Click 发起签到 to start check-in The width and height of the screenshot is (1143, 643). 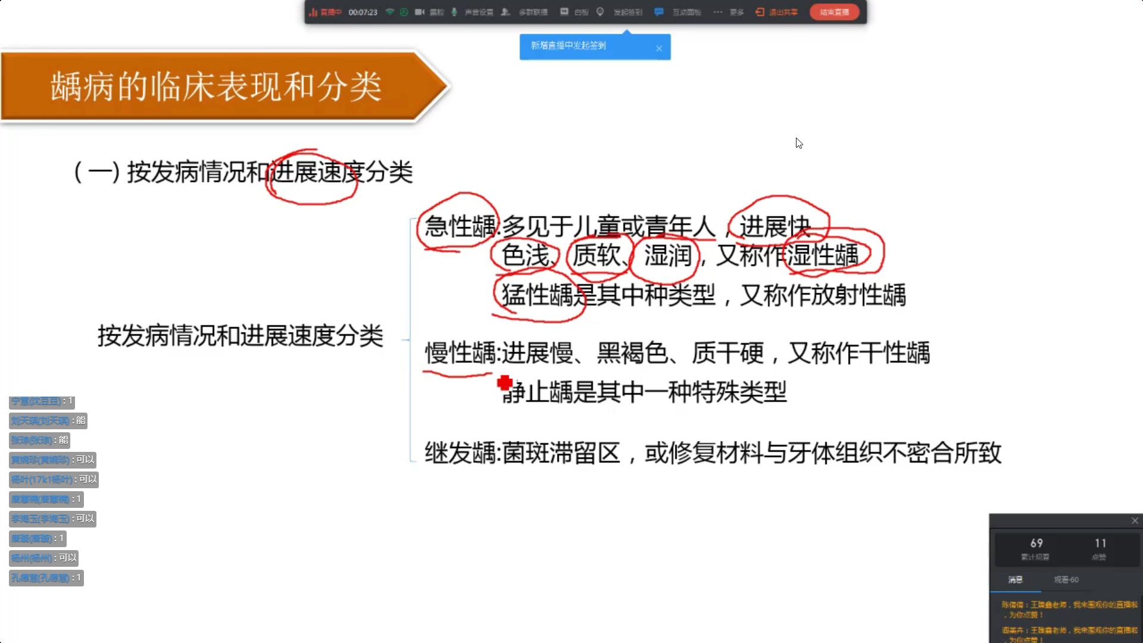click(x=620, y=12)
